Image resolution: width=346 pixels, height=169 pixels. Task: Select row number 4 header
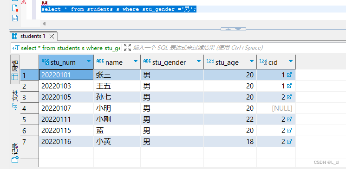tap(30, 108)
